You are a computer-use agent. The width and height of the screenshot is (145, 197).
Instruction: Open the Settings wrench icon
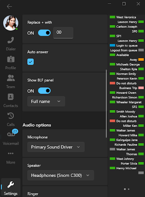11,185
